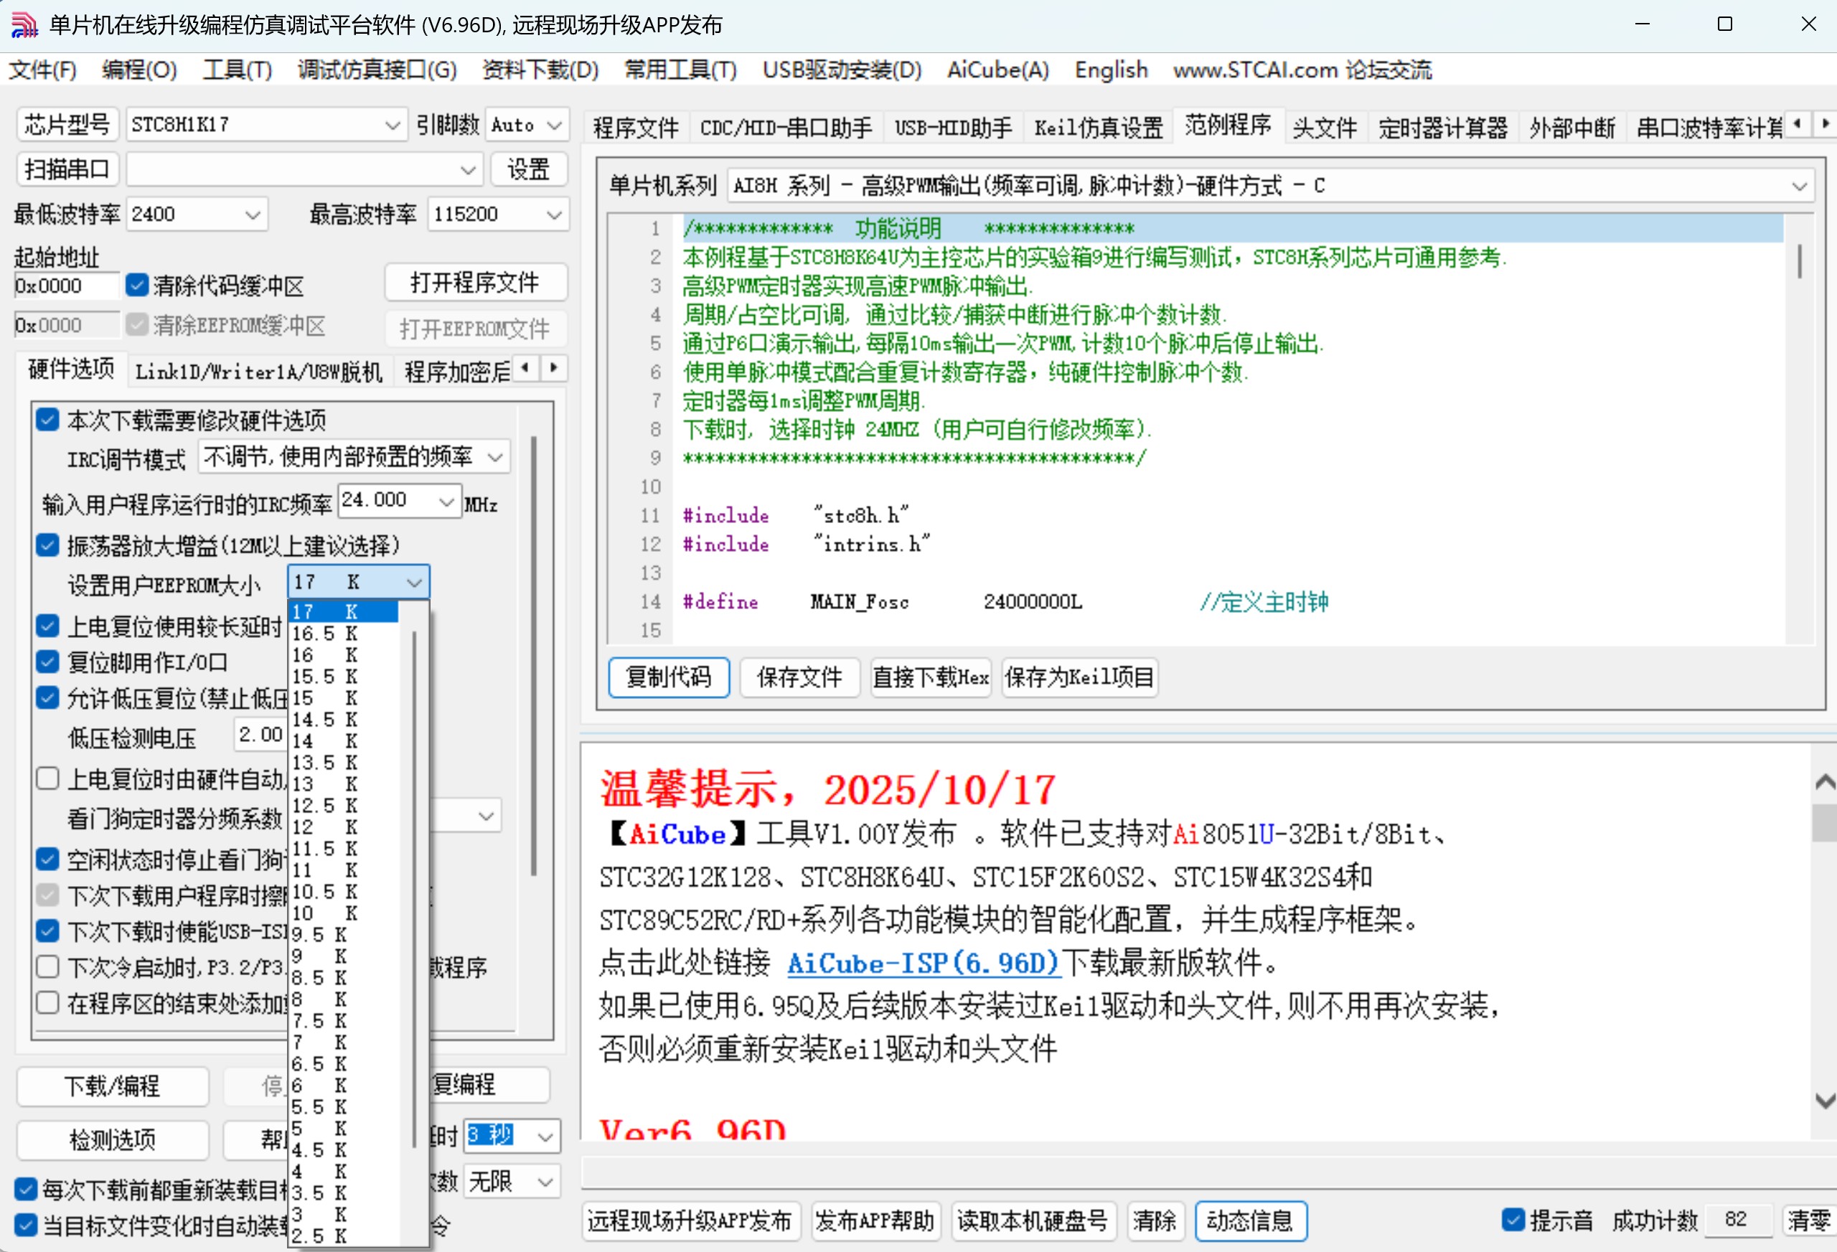Enable the 上电复位时由硬件自动 option

[x=47, y=778]
